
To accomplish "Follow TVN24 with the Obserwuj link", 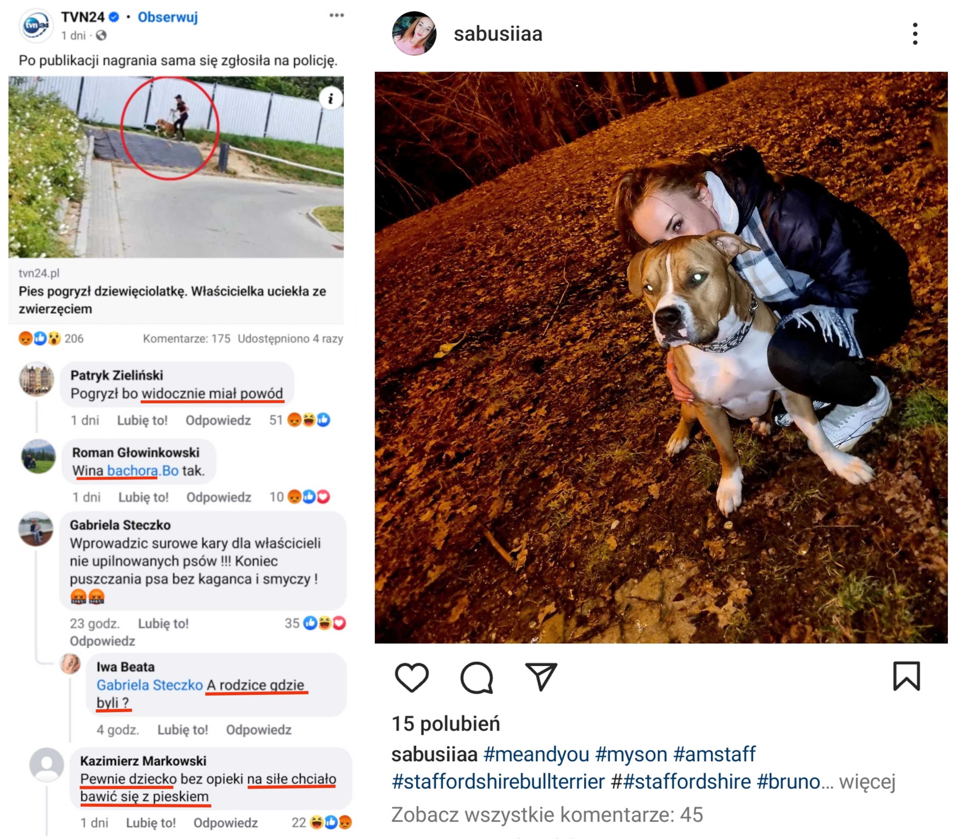I will pos(168,17).
